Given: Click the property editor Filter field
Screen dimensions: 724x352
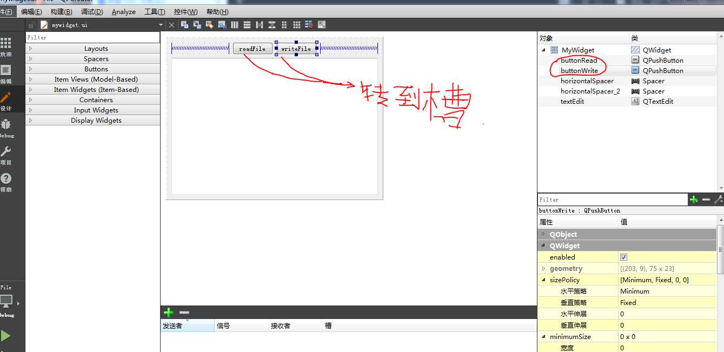Looking at the screenshot, I should (x=613, y=200).
